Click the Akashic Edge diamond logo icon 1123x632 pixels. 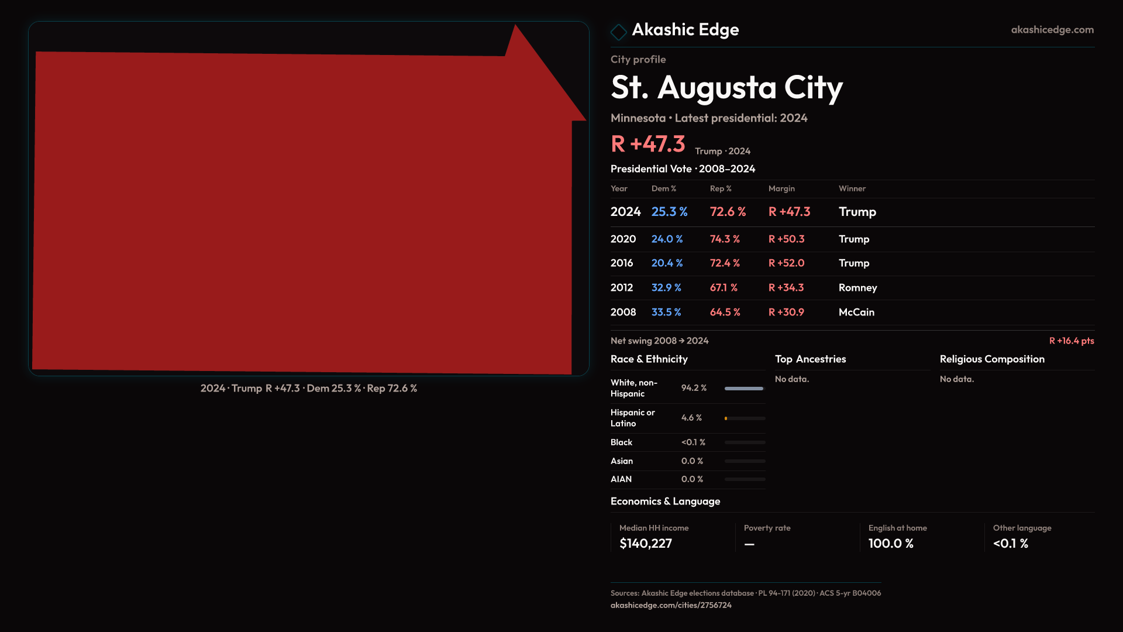[618, 32]
